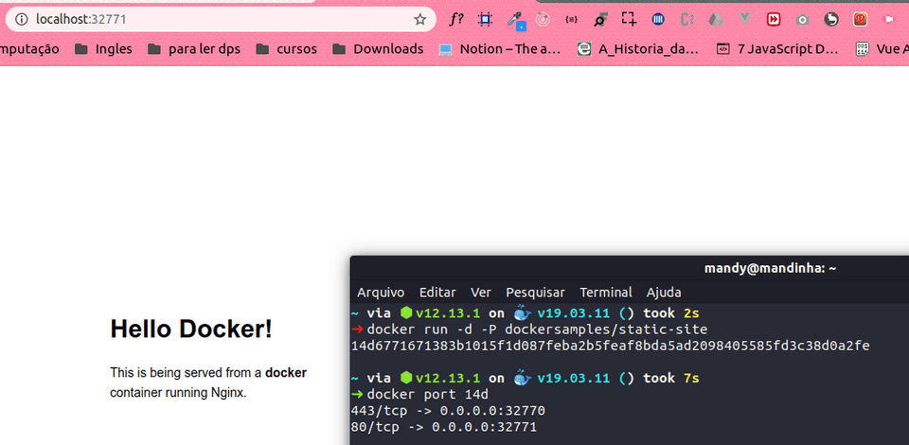The image size is (909, 445).
Task: Click the '443/tcp -> 0.0.0.0:32770' line
Action: tap(448, 411)
